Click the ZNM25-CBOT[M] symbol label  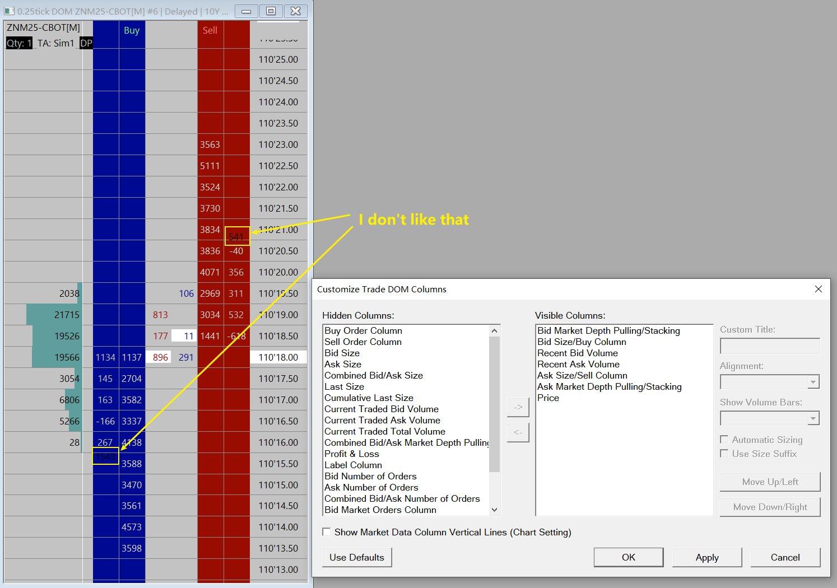pos(43,27)
